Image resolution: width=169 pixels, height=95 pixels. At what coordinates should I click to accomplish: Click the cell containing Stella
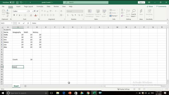pyautogui.click(x=8, y=35)
